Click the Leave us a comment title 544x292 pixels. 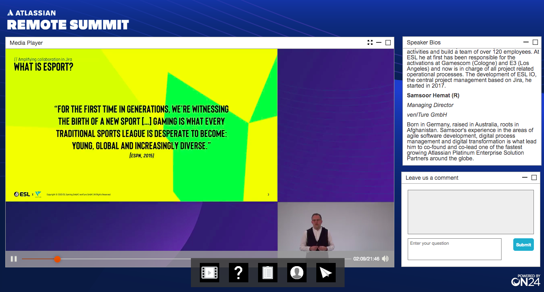click(x=432, y=178)
